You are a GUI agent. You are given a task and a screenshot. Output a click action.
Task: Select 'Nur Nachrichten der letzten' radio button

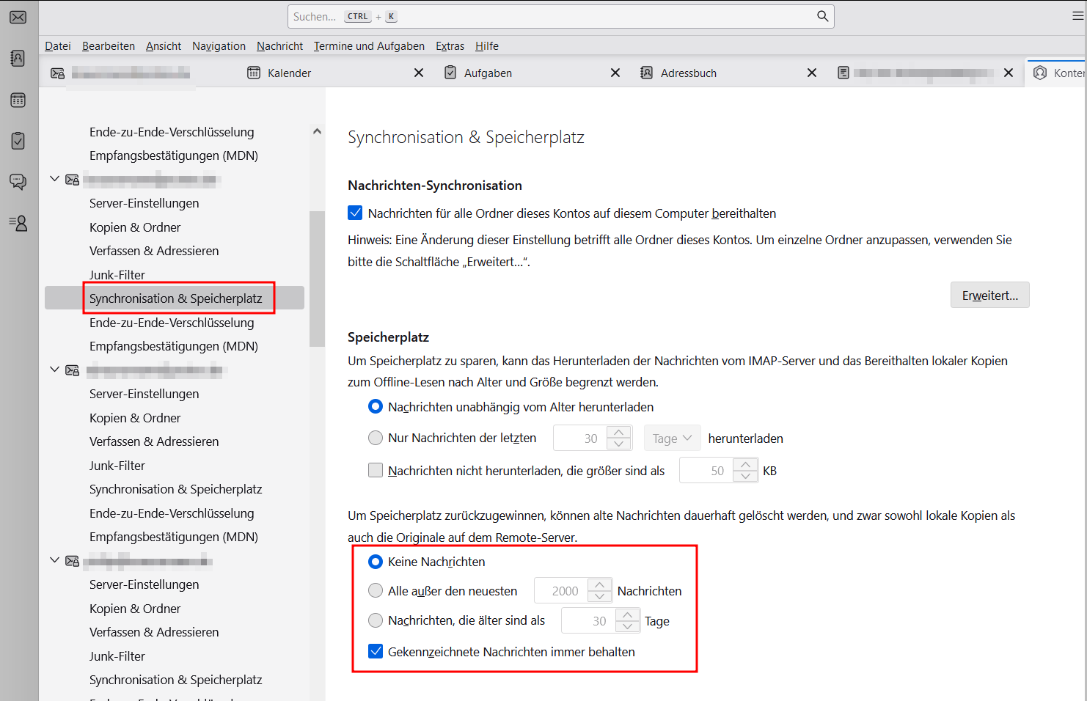(x=376, y=438)
